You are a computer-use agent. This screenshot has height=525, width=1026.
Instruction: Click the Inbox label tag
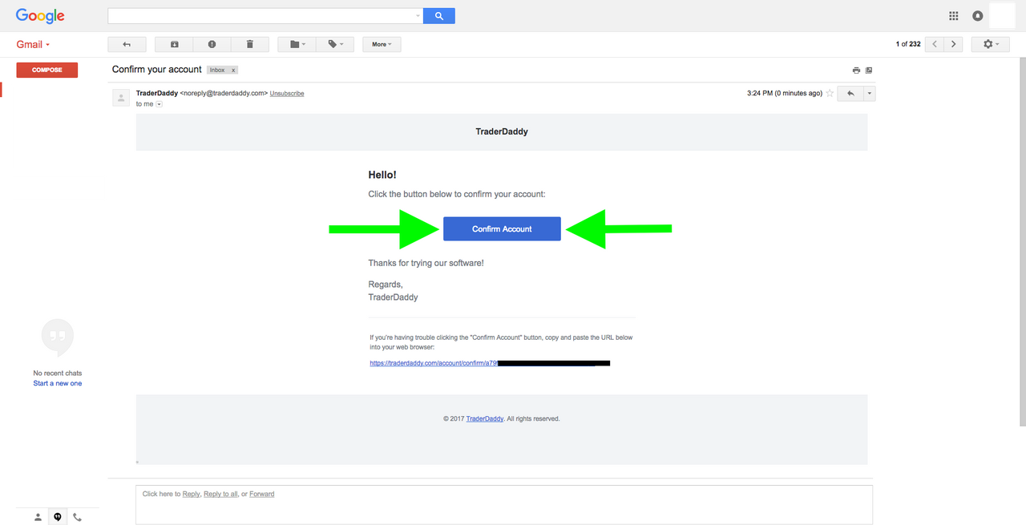[217, 71]
